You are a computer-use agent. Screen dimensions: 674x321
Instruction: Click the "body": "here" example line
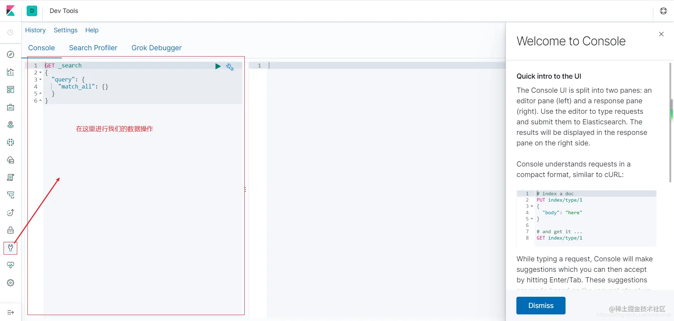[562, 212]
